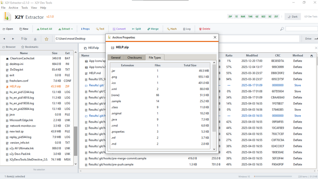Open the Convert tool

119,29
